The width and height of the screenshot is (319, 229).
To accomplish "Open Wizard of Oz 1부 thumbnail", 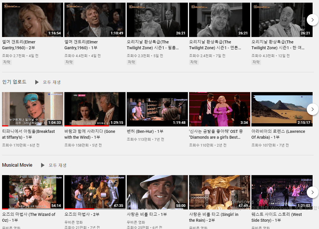I will pyautogui.click(x=33, y=192).
